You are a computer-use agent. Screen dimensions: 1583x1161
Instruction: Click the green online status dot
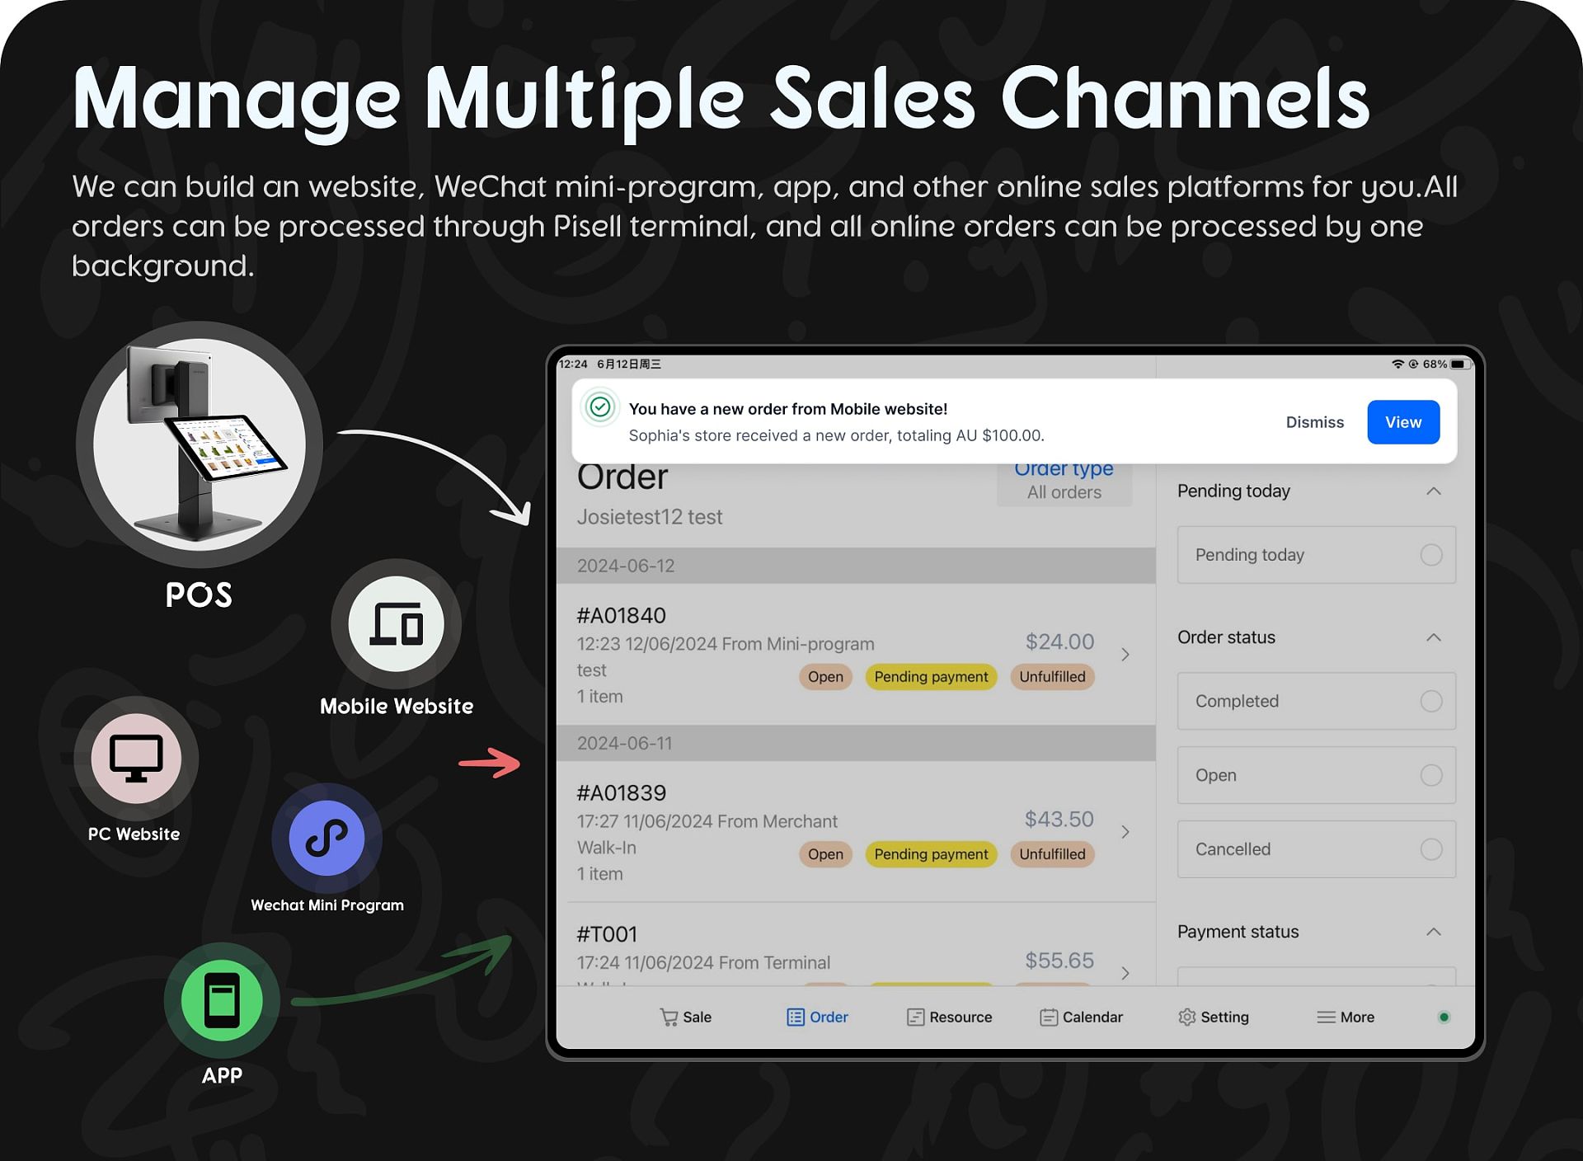tap(1444, 1018)
